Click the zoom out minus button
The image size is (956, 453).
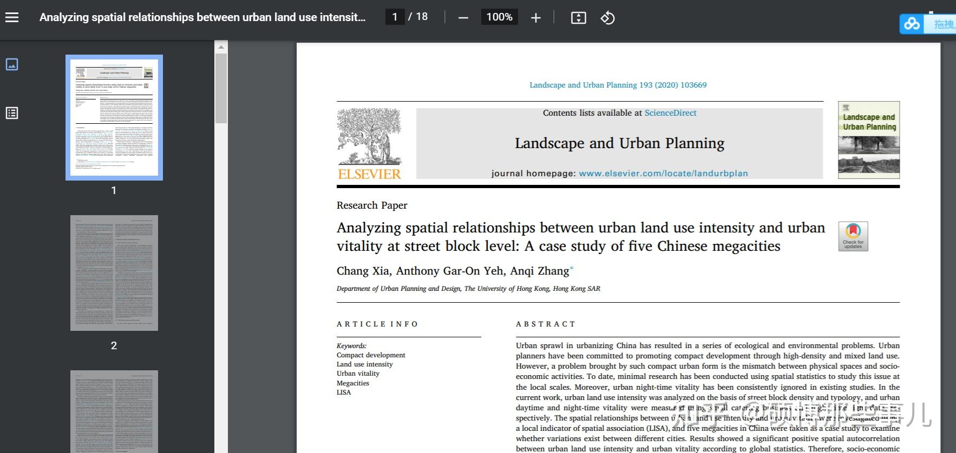[x=463, y=18]
